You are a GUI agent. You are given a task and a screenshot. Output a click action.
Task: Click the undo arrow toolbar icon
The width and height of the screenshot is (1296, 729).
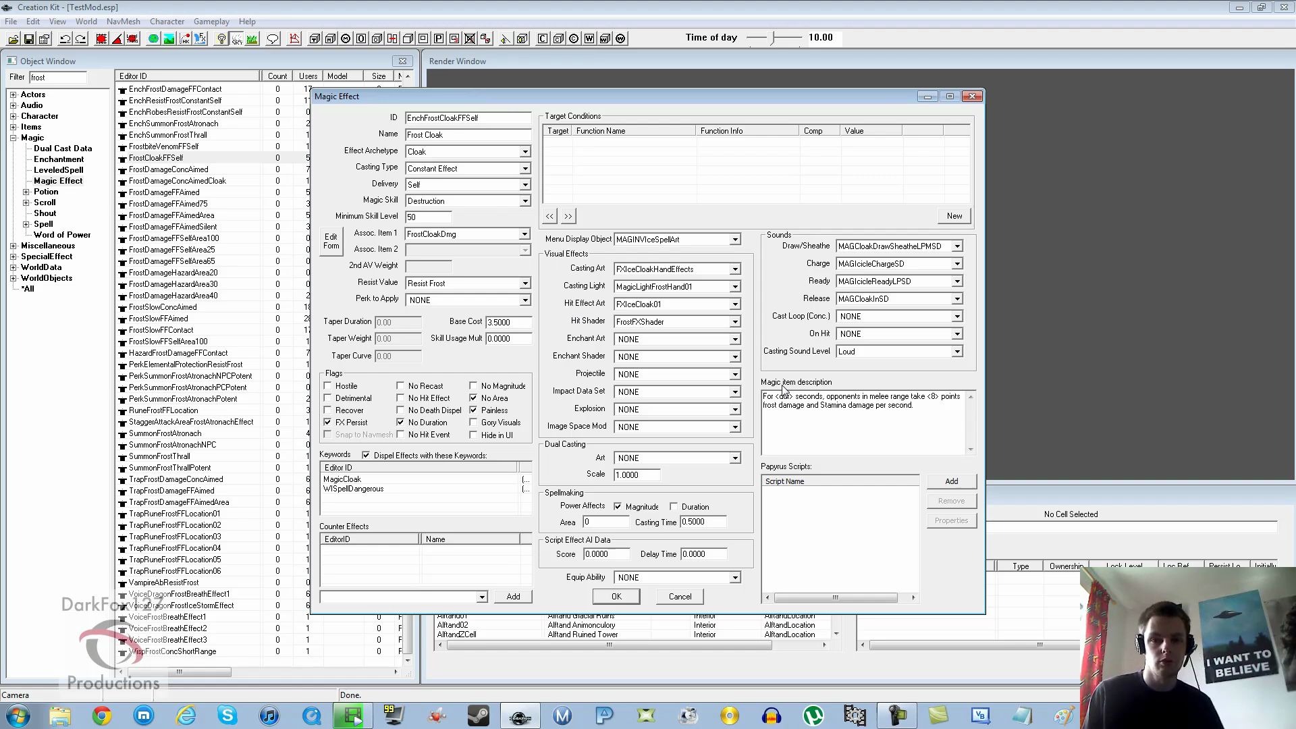pos(65,38)
